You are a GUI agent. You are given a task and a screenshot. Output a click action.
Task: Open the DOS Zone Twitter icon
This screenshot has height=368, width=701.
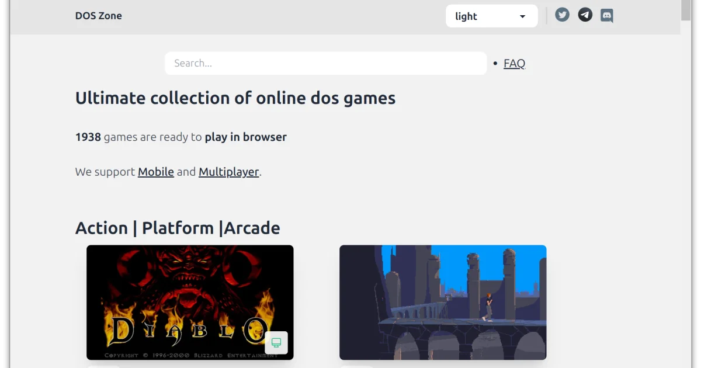562,15
